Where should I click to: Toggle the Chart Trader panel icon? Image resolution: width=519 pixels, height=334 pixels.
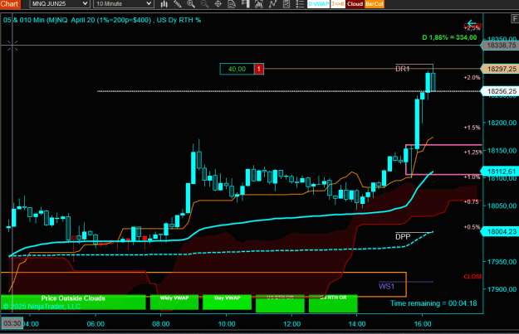tap(245, 4)
